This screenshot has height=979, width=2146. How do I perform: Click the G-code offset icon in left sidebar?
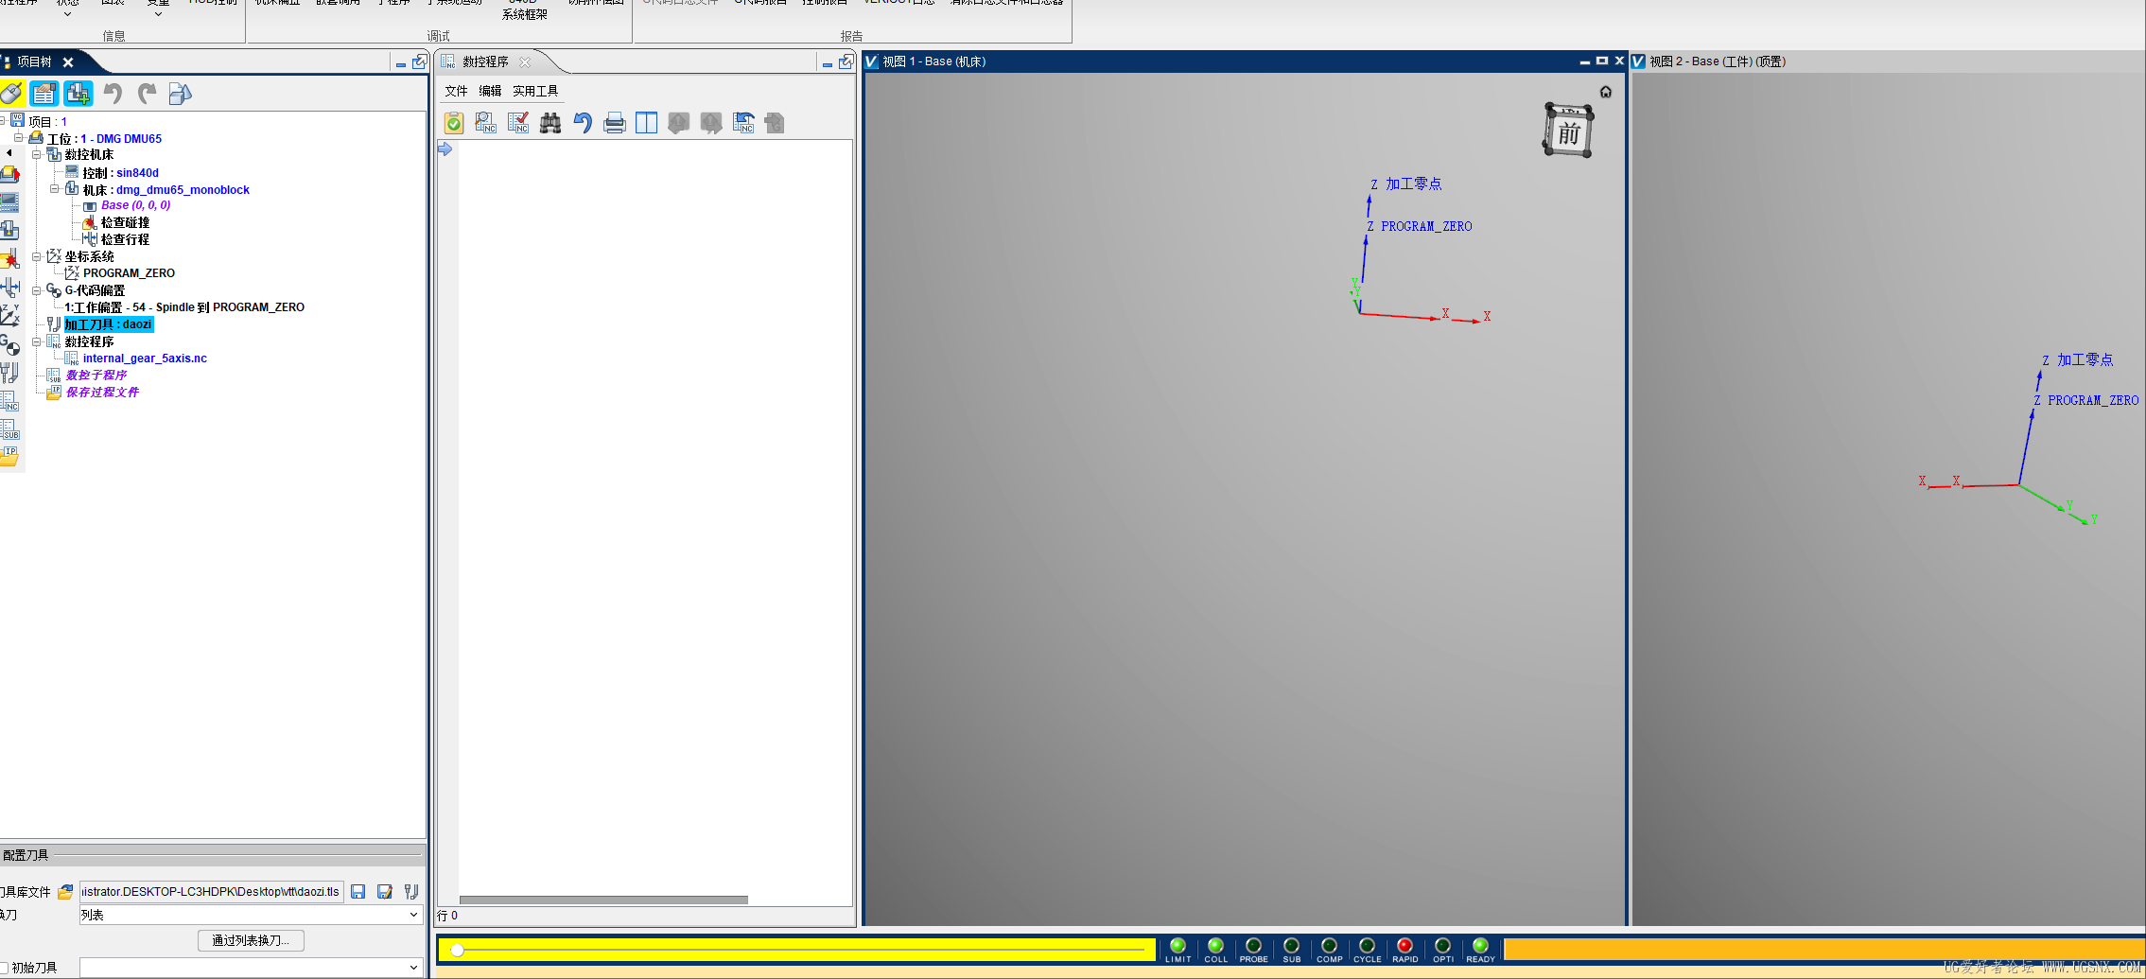point(9,344)
